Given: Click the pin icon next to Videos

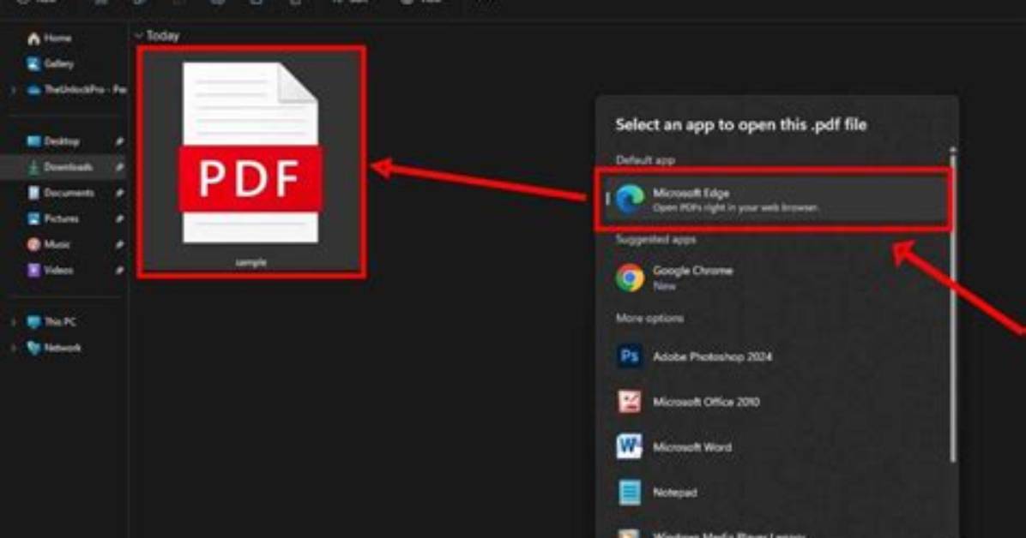Looking at the screenshot, I should pos(119,269).
